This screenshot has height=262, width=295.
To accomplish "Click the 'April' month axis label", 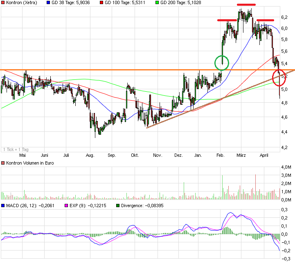I will 264,155.
